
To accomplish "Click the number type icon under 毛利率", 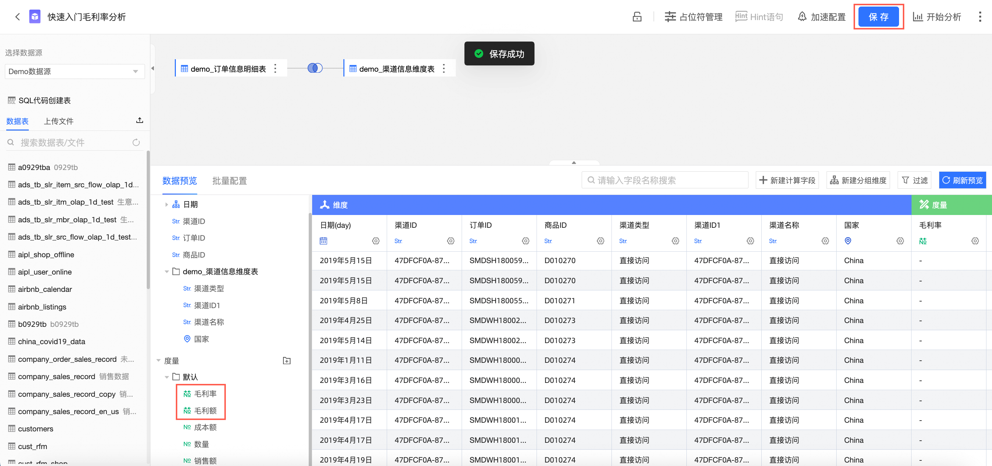I will tap(923, 241).
